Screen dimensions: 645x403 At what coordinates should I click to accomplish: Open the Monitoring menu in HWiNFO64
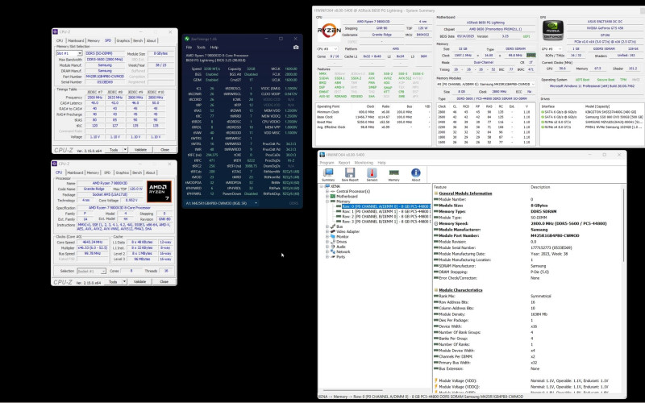(x=364, y=163)
